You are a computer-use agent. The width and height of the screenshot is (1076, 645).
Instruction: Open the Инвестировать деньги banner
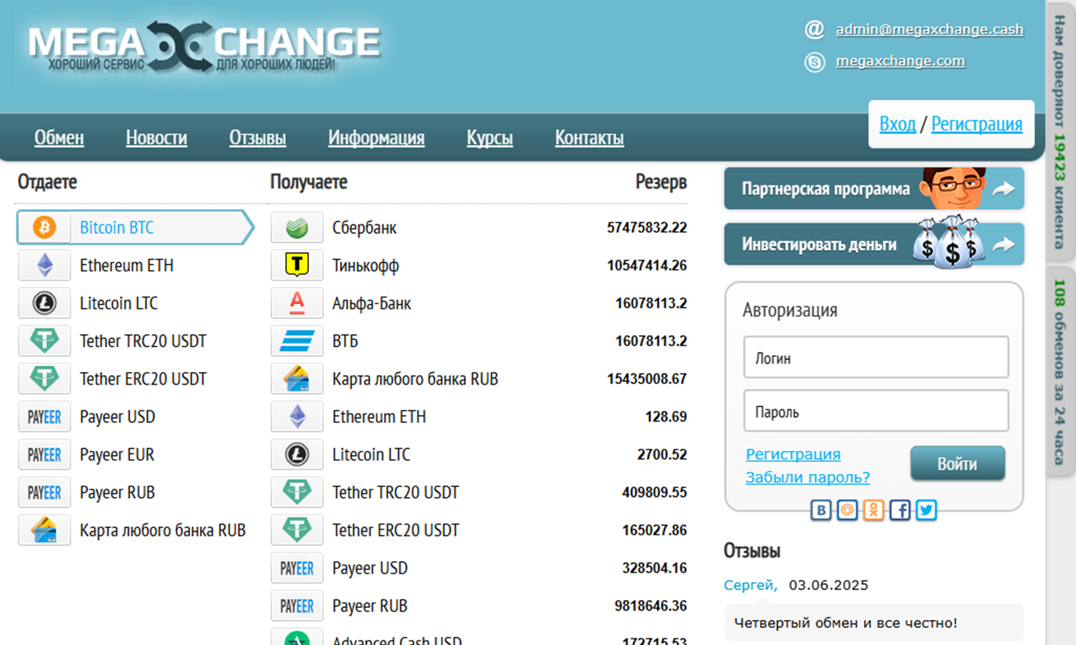click(874, 244)
